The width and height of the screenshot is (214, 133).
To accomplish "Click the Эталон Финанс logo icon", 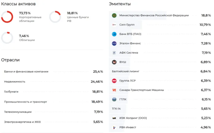I will [x=114, y=44].
